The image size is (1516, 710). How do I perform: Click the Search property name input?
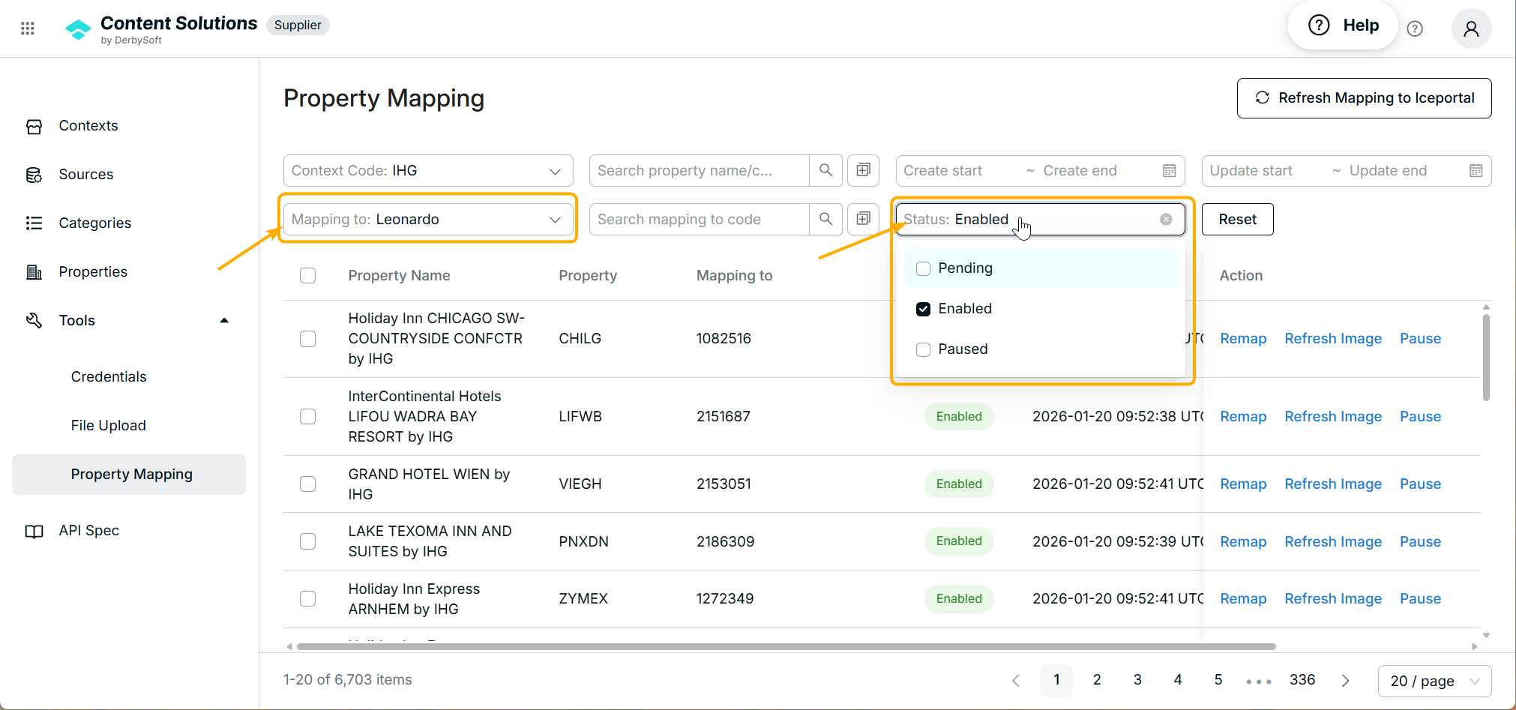pyautogui.click(x=699, y=170)
